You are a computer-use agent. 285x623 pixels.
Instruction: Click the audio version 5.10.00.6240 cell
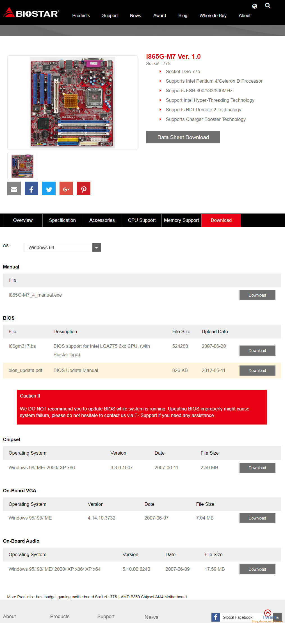(136, 569)
